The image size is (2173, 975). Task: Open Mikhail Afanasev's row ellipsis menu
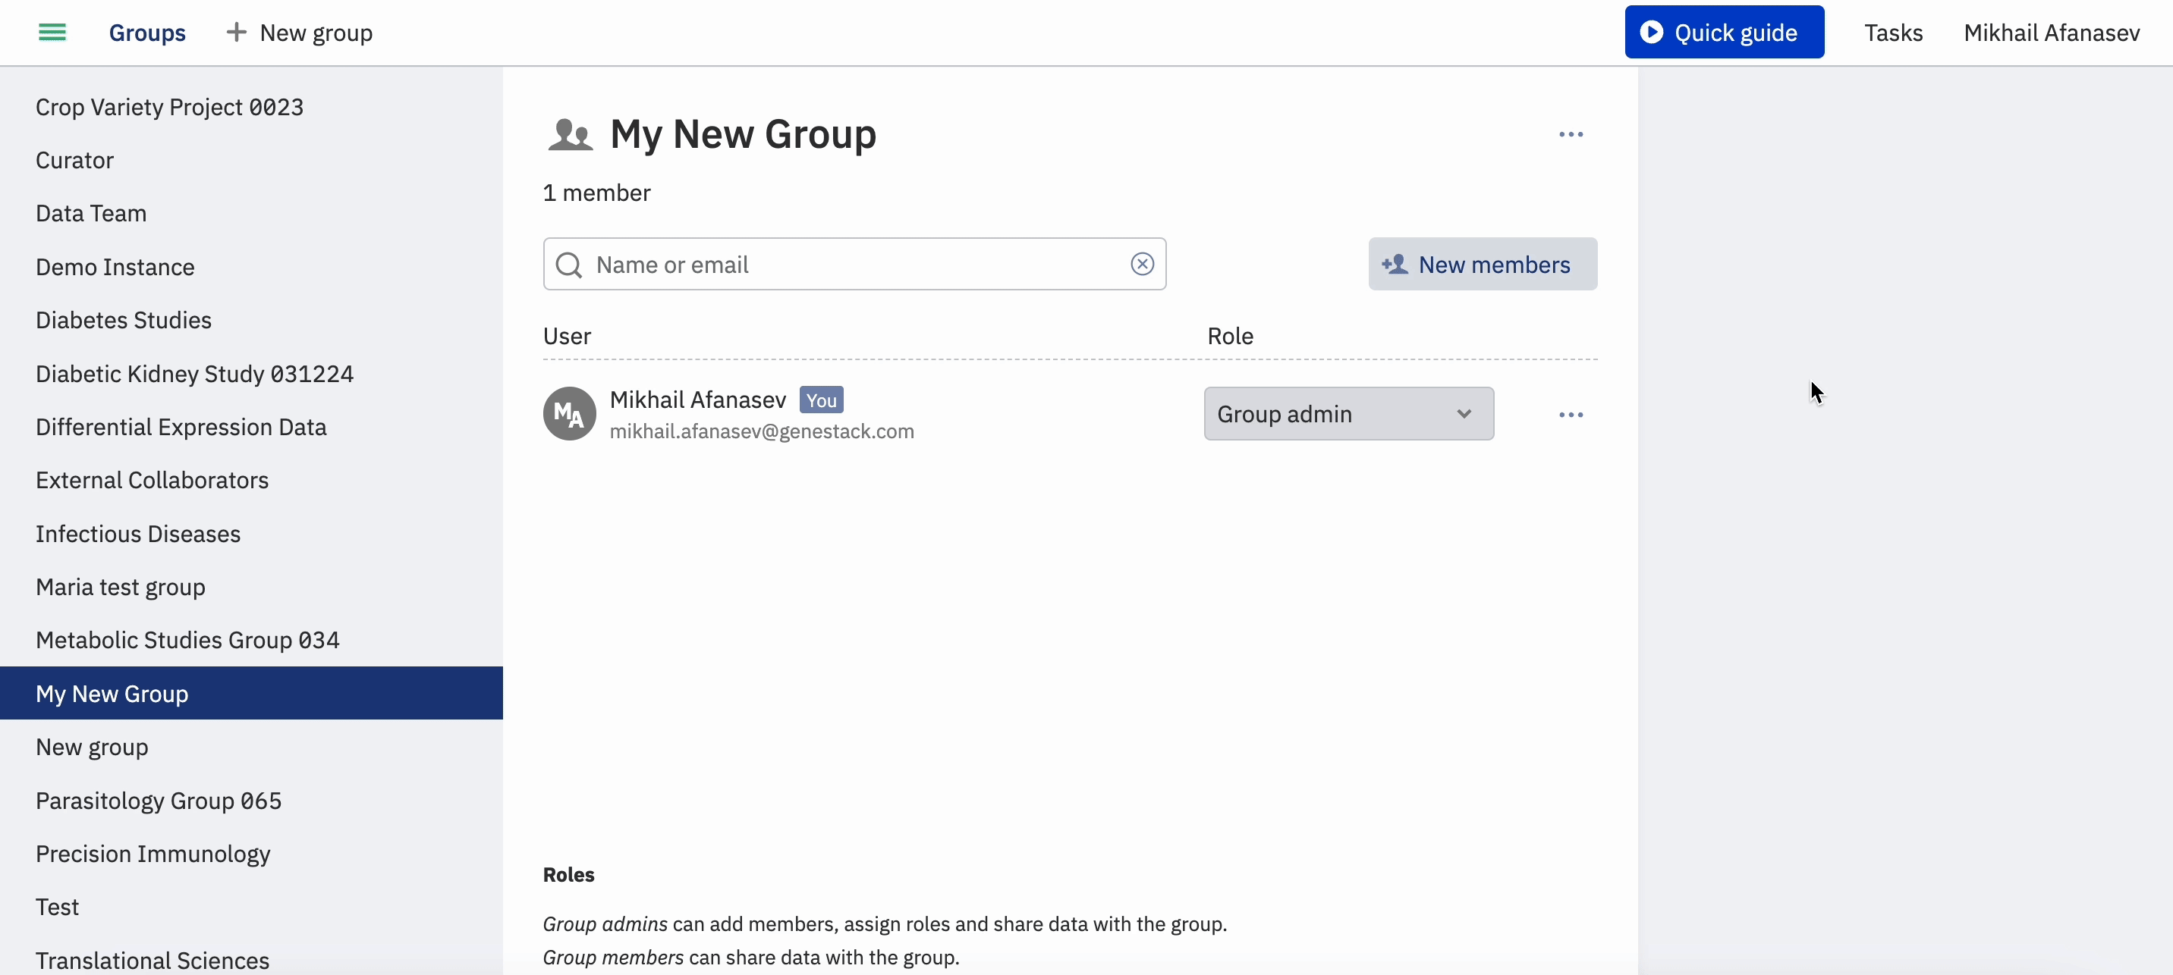coord(1571,415)
